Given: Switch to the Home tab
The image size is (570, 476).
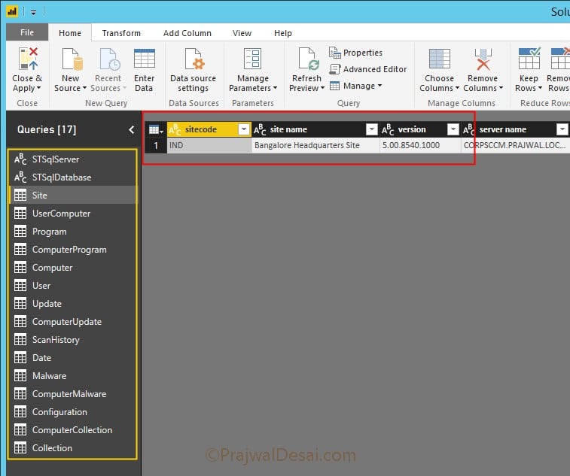Looking at the screenshot, I should (x=70, y=33).
